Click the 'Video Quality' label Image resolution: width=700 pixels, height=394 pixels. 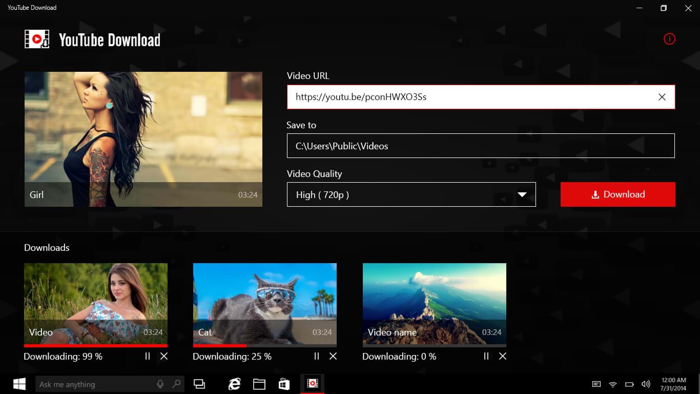[x=314, y=174]
